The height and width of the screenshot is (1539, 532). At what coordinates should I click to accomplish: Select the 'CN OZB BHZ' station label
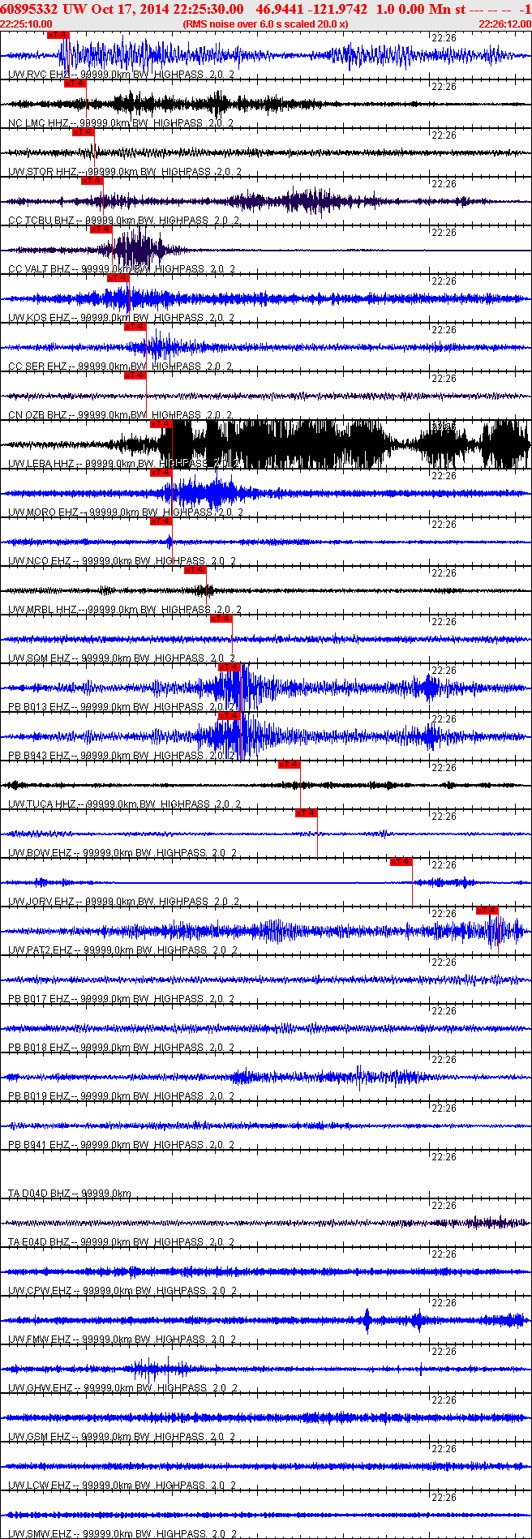coord(37,415)
